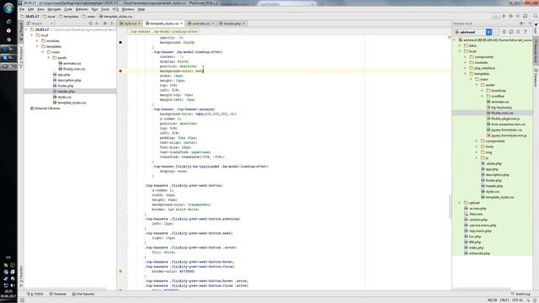Collapse the local folder in Project tree
Viewport: 539px width, 303px height.
[x=32, y=35]
